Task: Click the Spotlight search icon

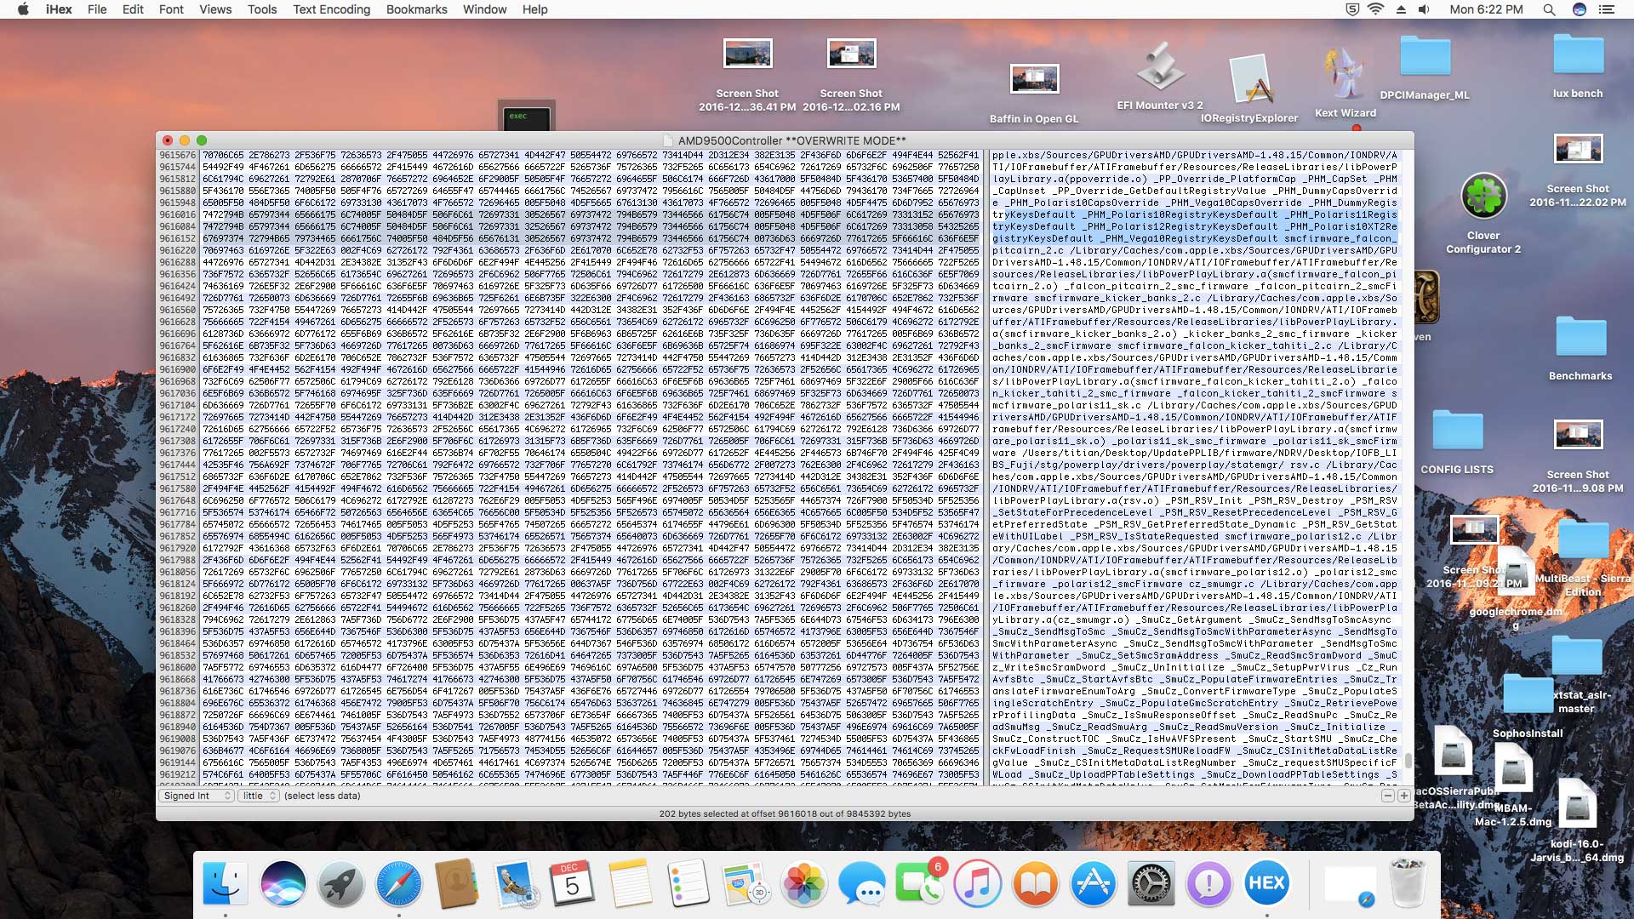Action: (1549, 9)
